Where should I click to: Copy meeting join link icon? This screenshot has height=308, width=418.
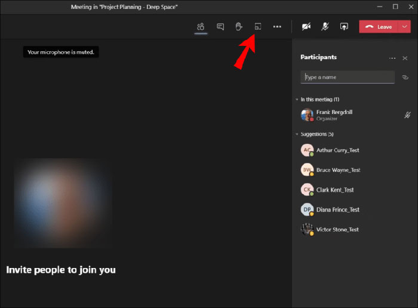click(x=405, y=77)
